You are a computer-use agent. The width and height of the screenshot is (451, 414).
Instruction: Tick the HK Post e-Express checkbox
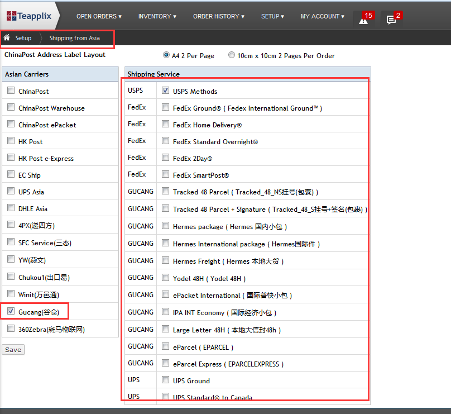pyautogui.click(x=11, y=157)
